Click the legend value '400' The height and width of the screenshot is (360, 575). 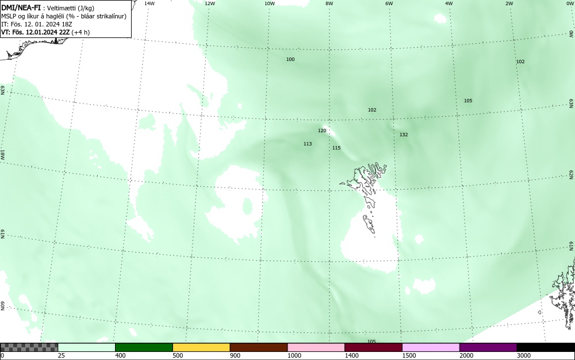(x=120, y=355)
